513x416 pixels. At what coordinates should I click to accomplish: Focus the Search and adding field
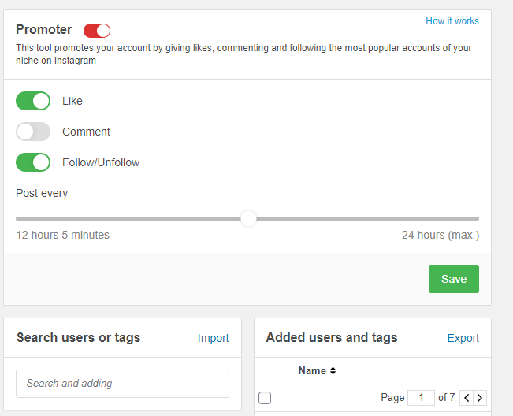tap(122, 384)
